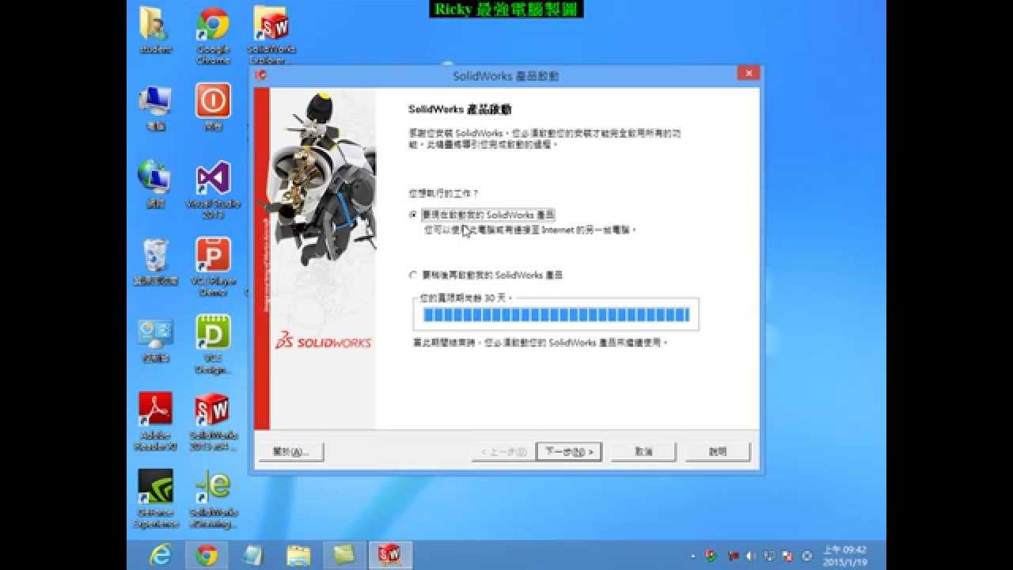Cancel the SolidWorks activation dialog
Image resolution: width=1013 pixels, height=570 pixels.
tap(643, 452)
